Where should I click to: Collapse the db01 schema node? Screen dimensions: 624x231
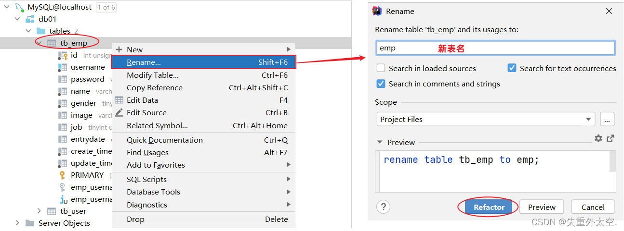[x=18, y=19]
